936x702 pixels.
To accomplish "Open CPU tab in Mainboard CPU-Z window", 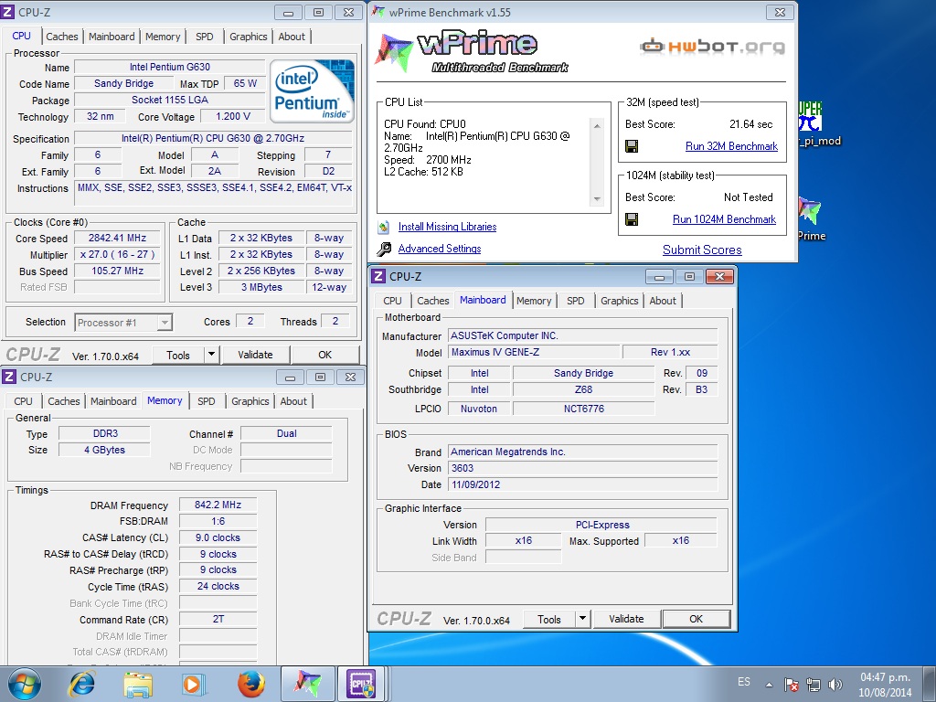I will coord(392,301).
